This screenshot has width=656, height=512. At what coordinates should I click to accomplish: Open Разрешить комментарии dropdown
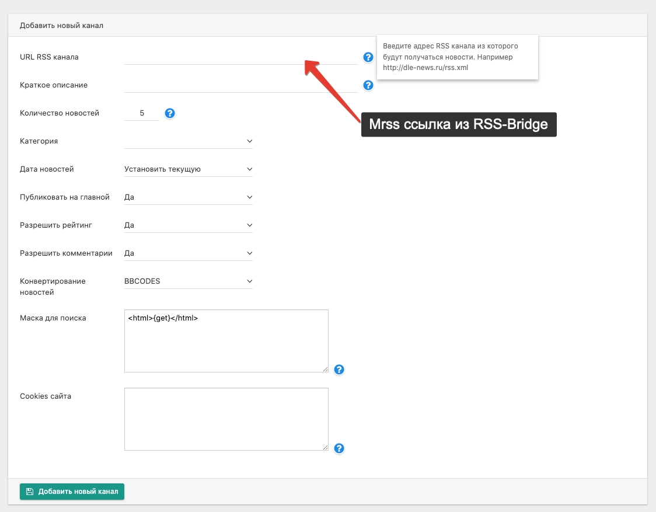[188, 253]
